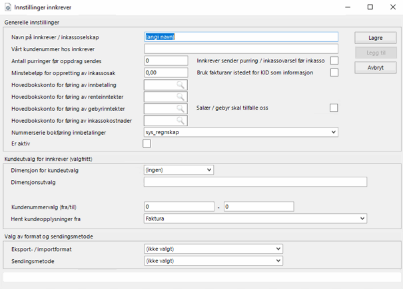Click 'Vårt kundenummer hos innkrever' field
Viewport: 403px width, 289px height.
pos(241,48)
